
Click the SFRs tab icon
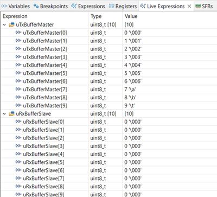[x=198, y=6]
